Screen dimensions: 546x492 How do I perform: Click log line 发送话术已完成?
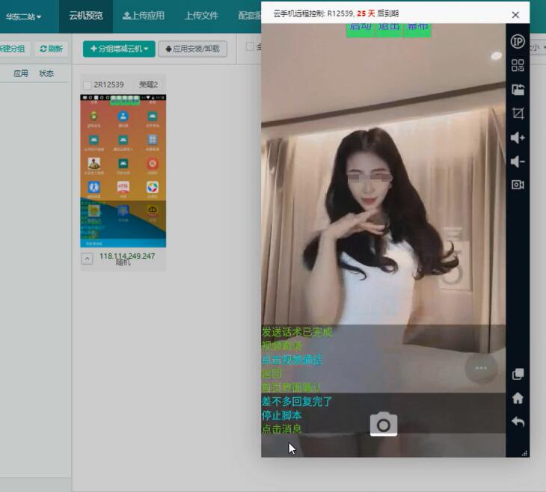tap(297, 332)
